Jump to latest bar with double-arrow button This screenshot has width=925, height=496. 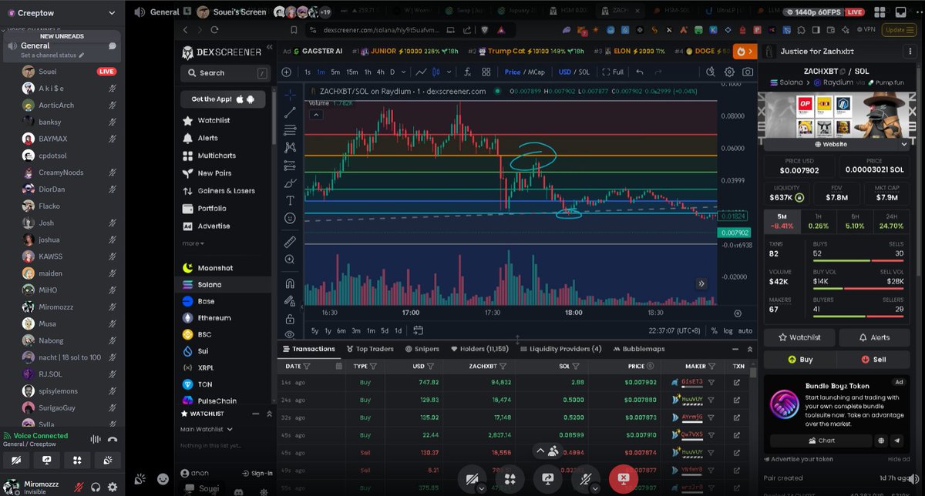(x=701, y=283)
